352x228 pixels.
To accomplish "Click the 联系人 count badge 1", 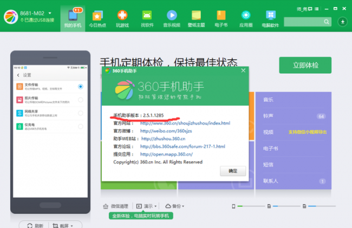I will (322, 181).
